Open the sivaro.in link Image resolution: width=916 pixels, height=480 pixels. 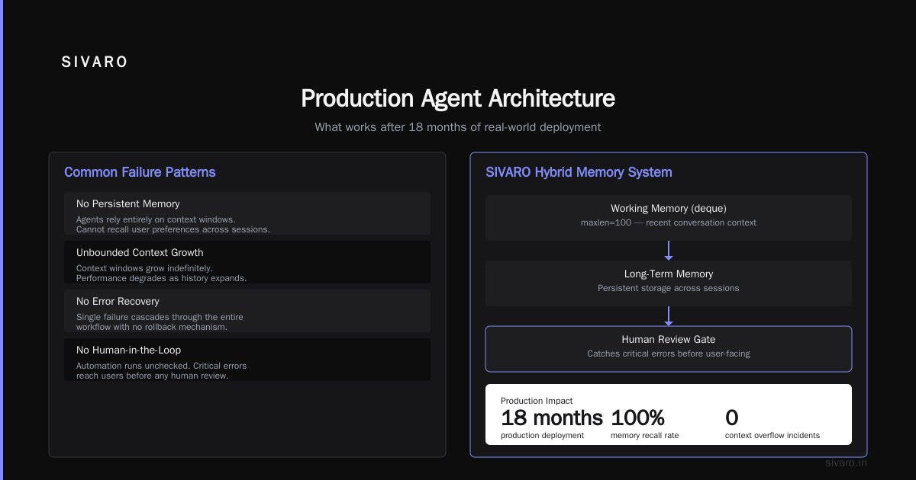847,462
